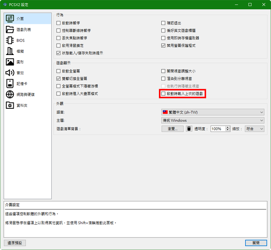Enable 啟動時暫停 checkbox

[58, 23]
